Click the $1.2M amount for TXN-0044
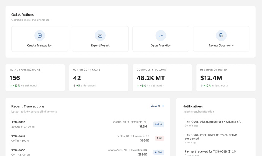The width and height of the screenshot is (262, 156). (x=143, y=126)
